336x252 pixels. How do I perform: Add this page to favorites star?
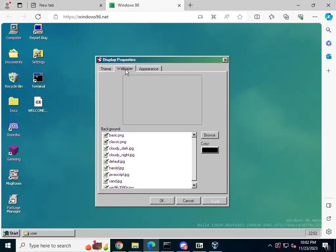[240, 17]
